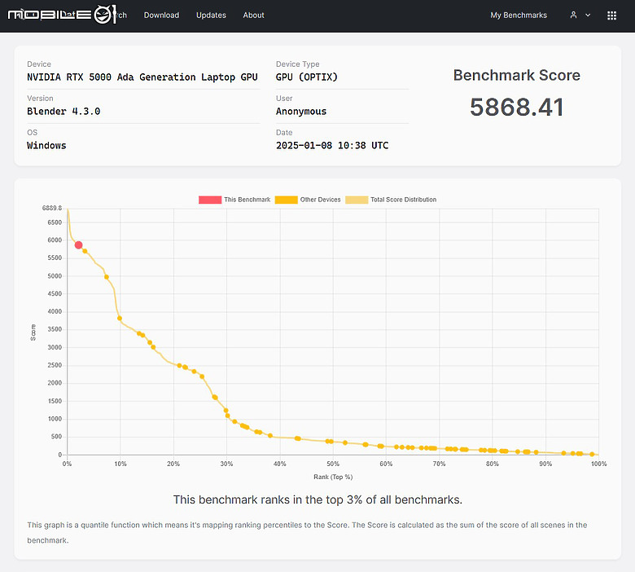Image resolution: width=635 pixels, height=572 pixels.
Task: Click the red This Benchmark data point
Action: tap(79, 245)
